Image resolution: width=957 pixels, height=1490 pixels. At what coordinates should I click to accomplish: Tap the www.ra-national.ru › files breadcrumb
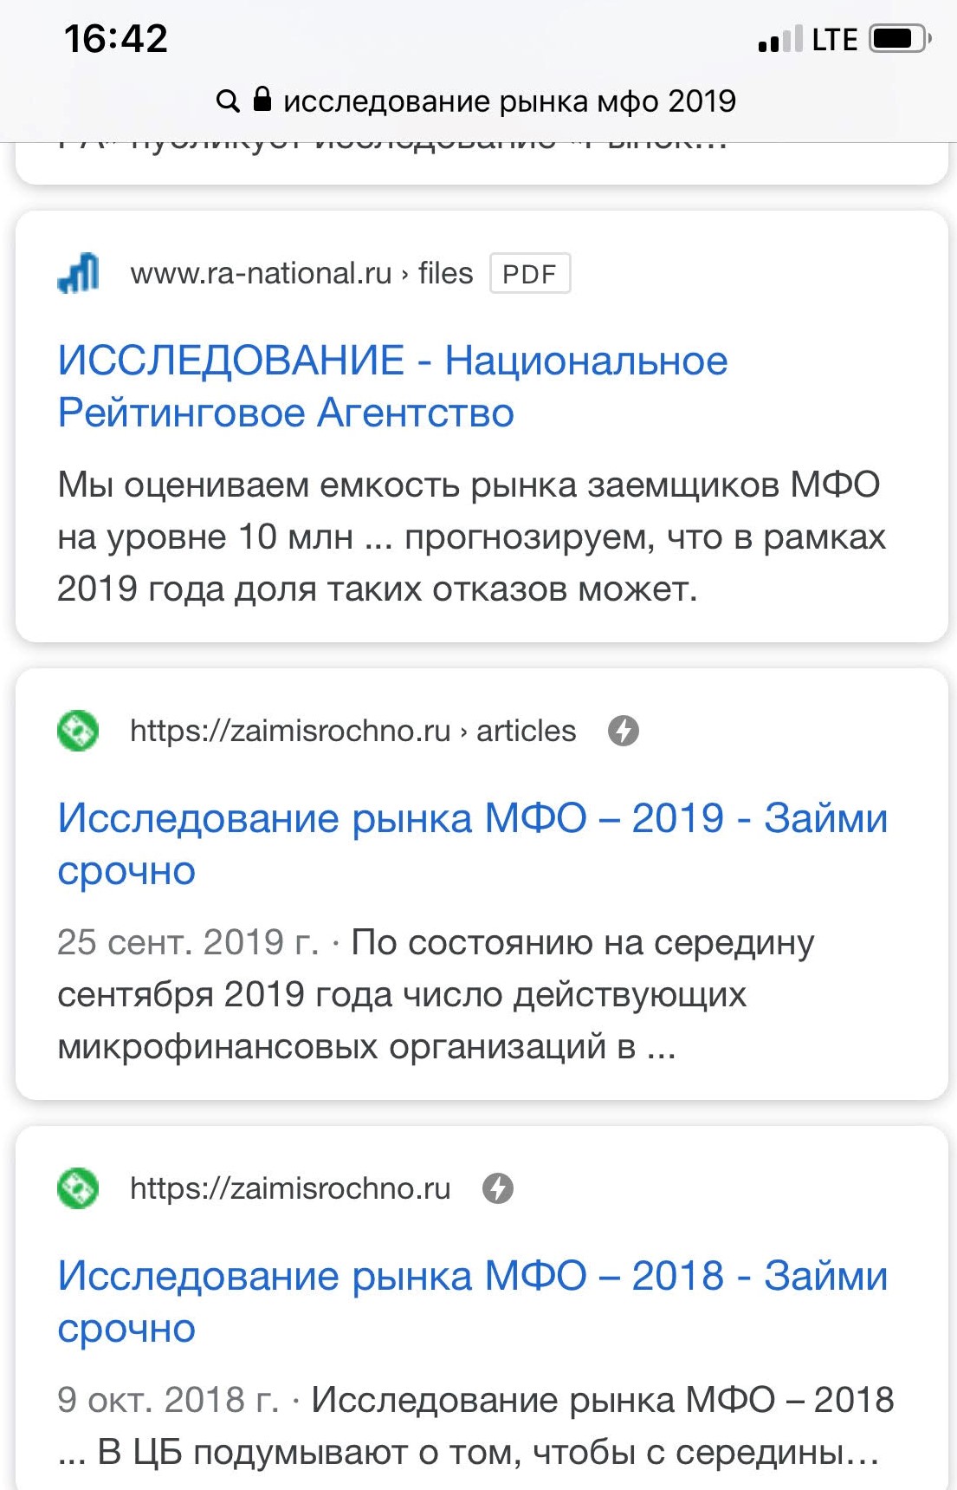(x=301, y=274)
